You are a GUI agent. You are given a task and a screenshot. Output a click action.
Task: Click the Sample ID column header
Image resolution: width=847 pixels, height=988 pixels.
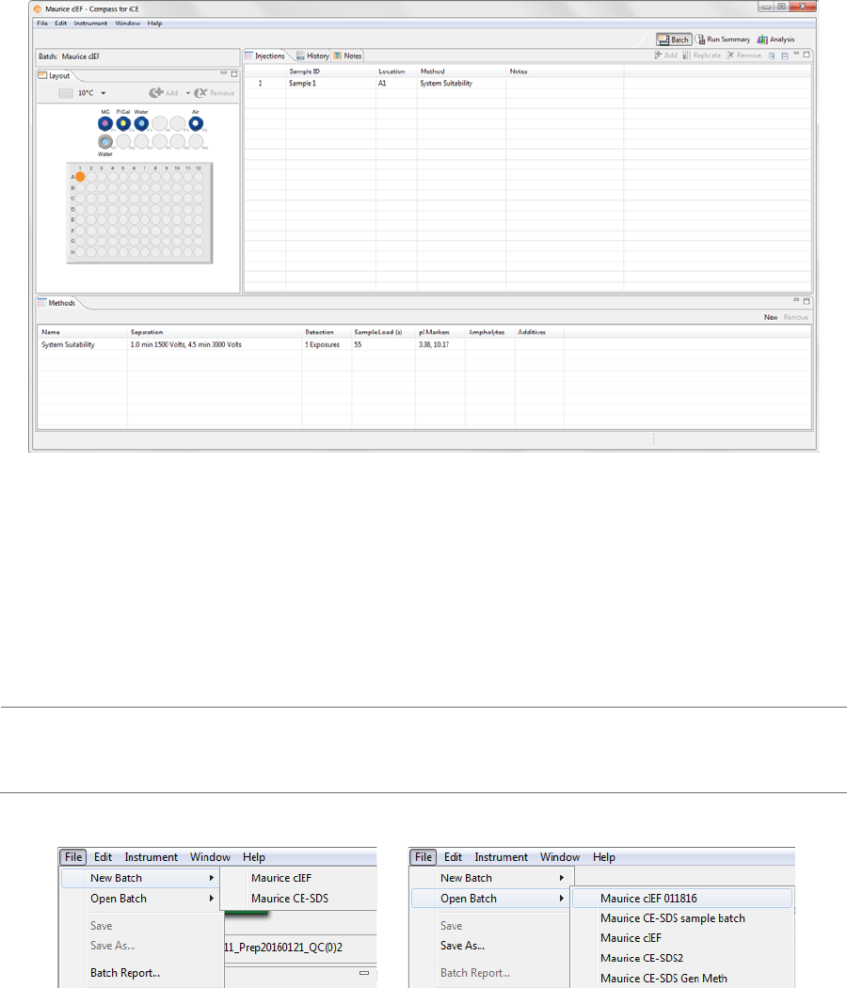pos(331,72)
